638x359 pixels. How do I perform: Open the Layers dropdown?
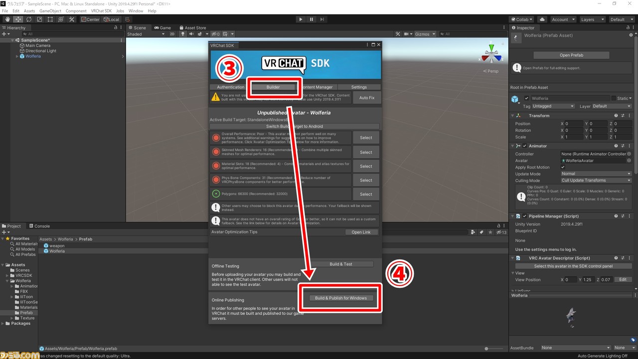click(x=592, y=19)
